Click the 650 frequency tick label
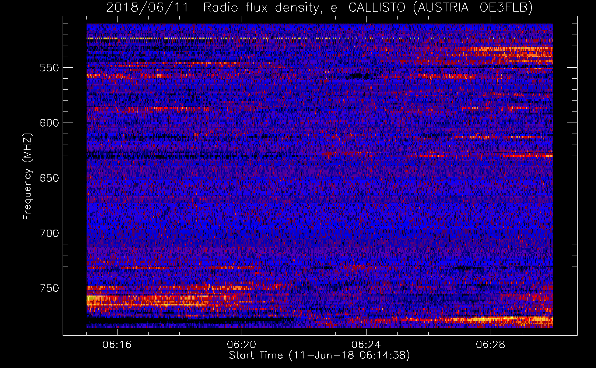Image resolution: width=596 pixels, height=368 pixels. [x=49, y=178]
